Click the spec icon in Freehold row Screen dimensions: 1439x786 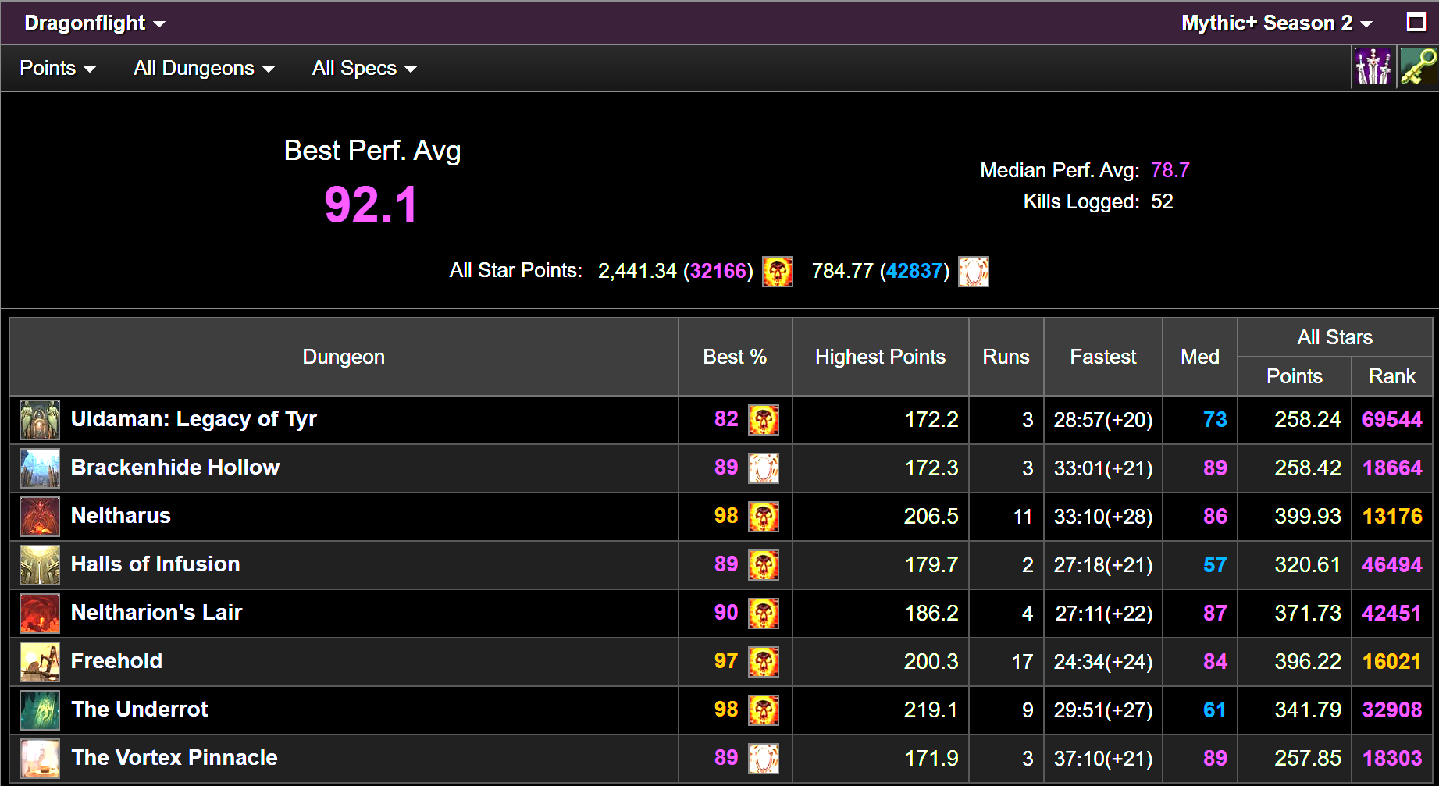[764, 662]
